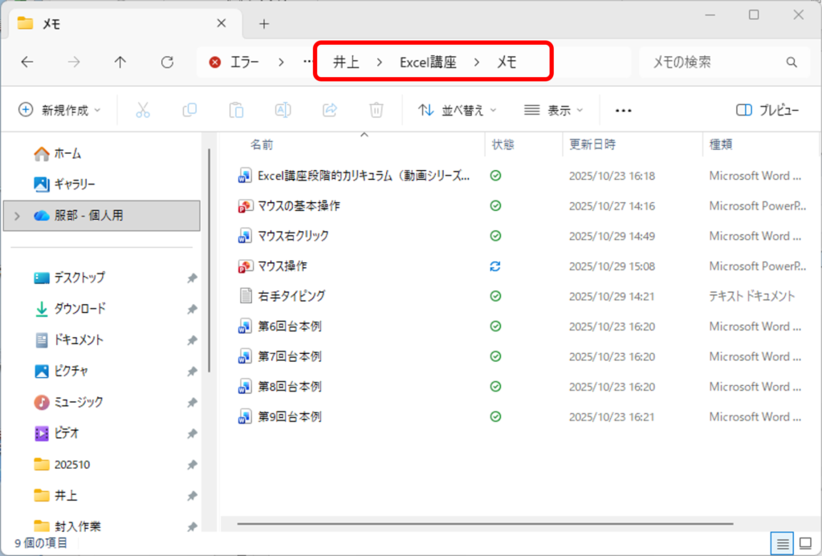Click the Paste clipboard icon
822x556 pixels.
click(x=236, y=110)
